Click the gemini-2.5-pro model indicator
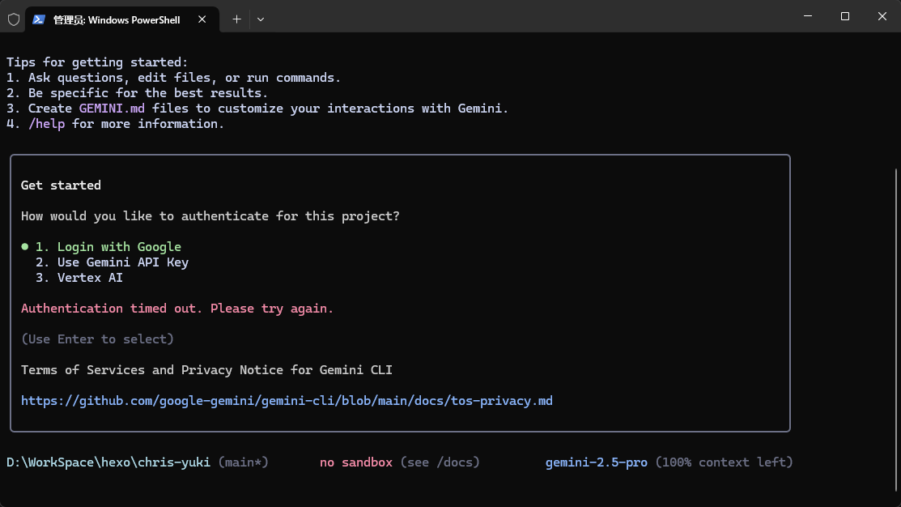This screenshot has width=901, height=507. pyautogui.click(x=597, y=462)
